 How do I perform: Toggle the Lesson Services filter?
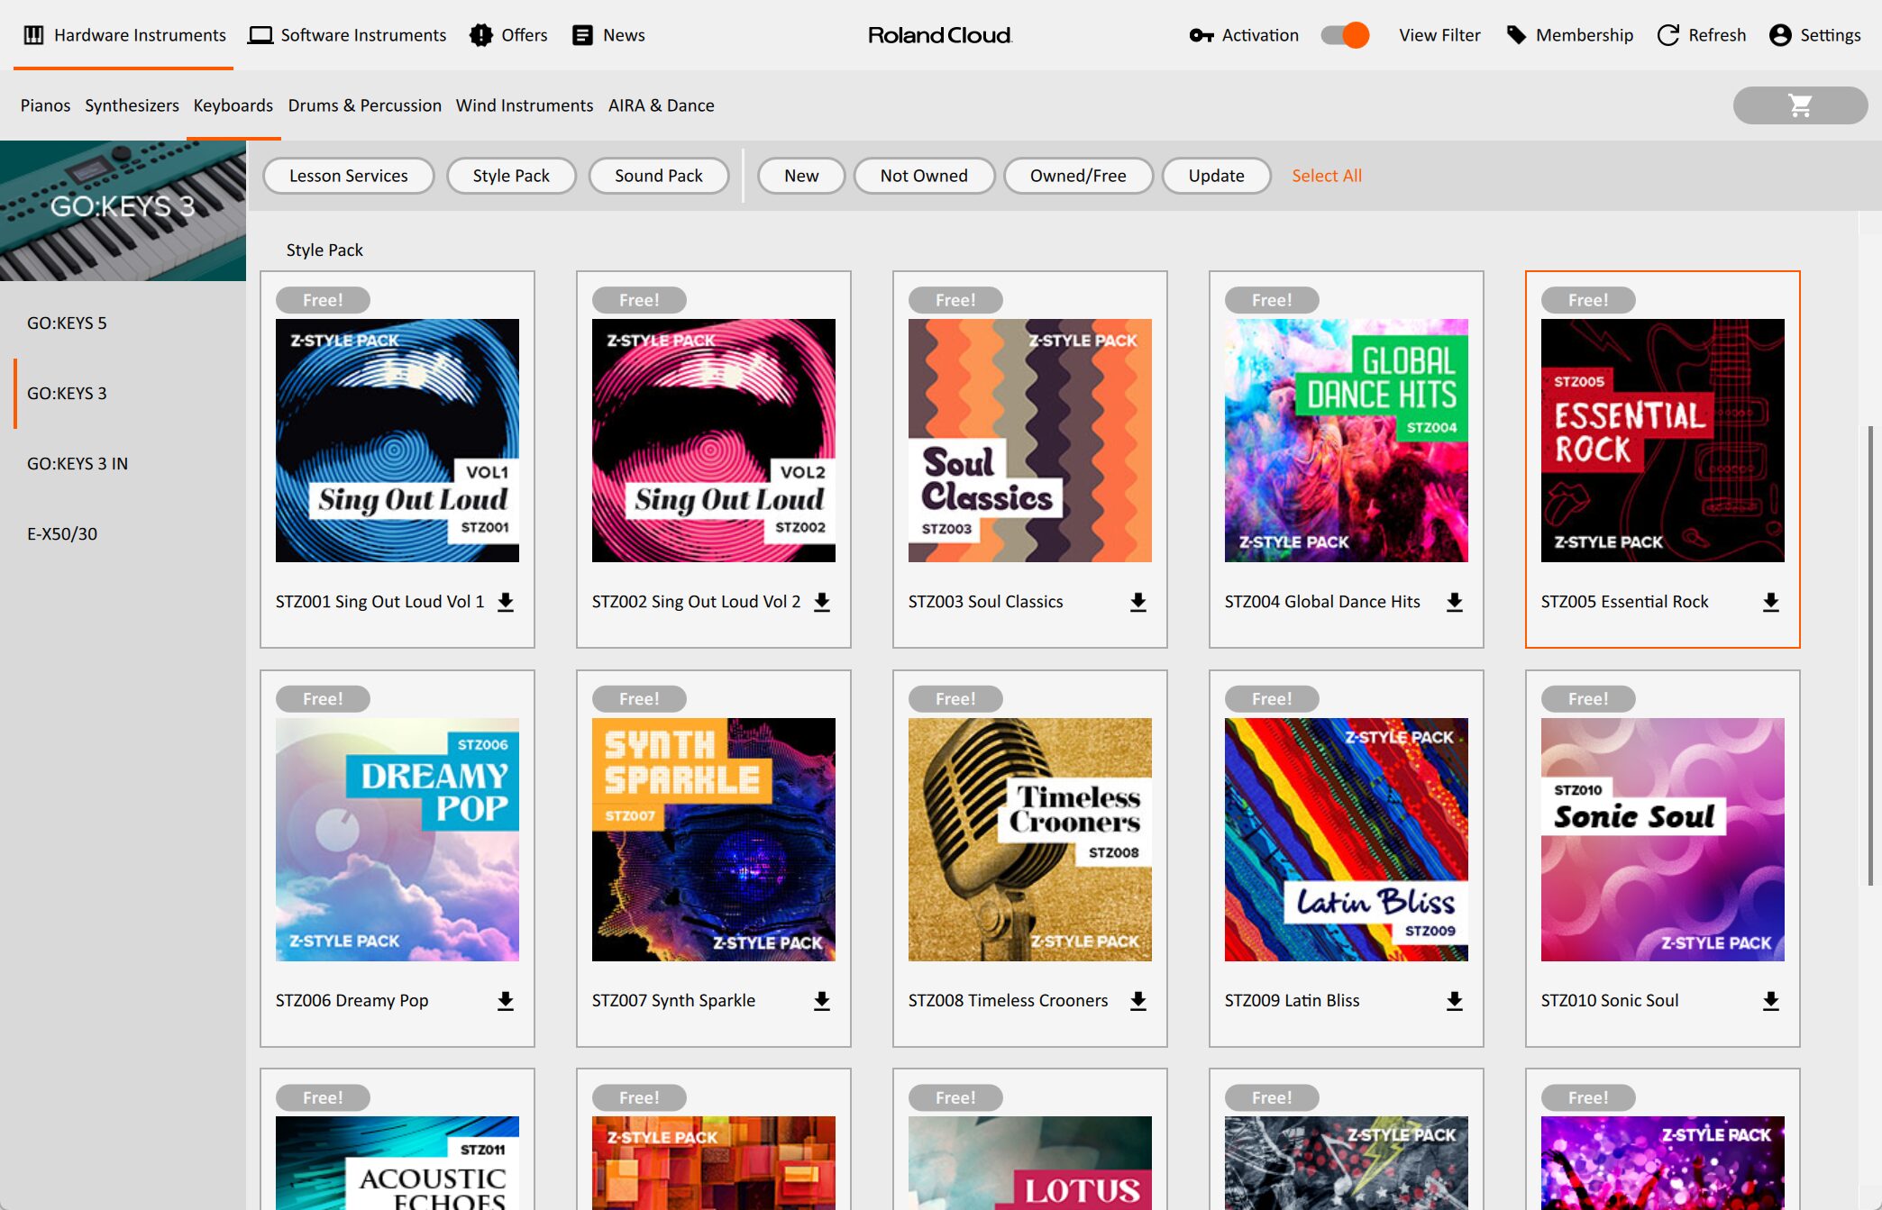pyautogui.click(x=348, y=176)
